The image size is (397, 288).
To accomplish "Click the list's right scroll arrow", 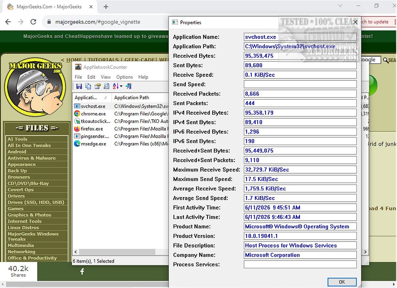I will pyautogui.click(x=365, y=252).
